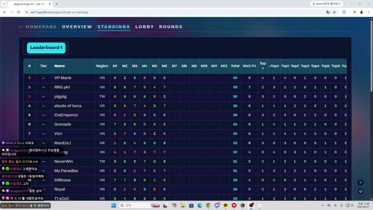Open the tab search dropdown arrow

pos(4,4)
